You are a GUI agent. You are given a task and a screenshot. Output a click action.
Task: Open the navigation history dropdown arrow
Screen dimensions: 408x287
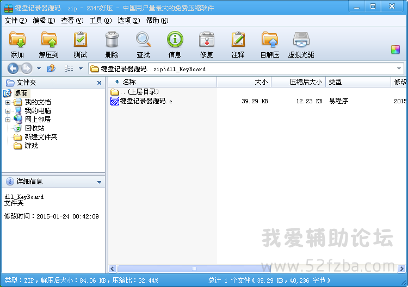39,68
